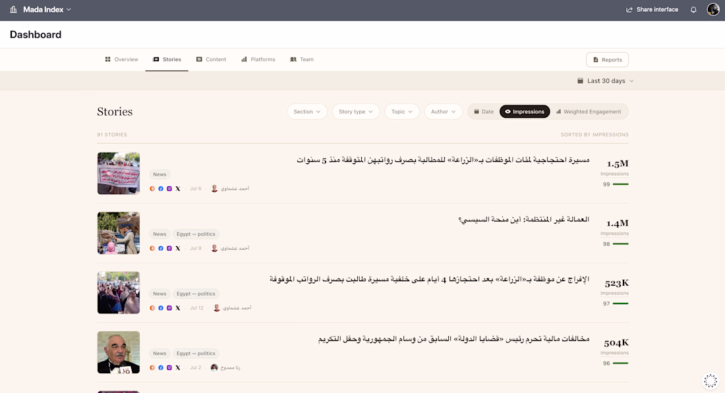Click the X icon on the Jul 6 story
Screen dimensions: 725x393
[177, 188]
